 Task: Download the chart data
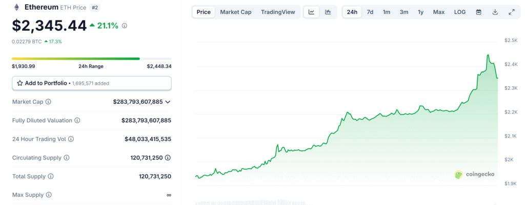pos(495,12)
